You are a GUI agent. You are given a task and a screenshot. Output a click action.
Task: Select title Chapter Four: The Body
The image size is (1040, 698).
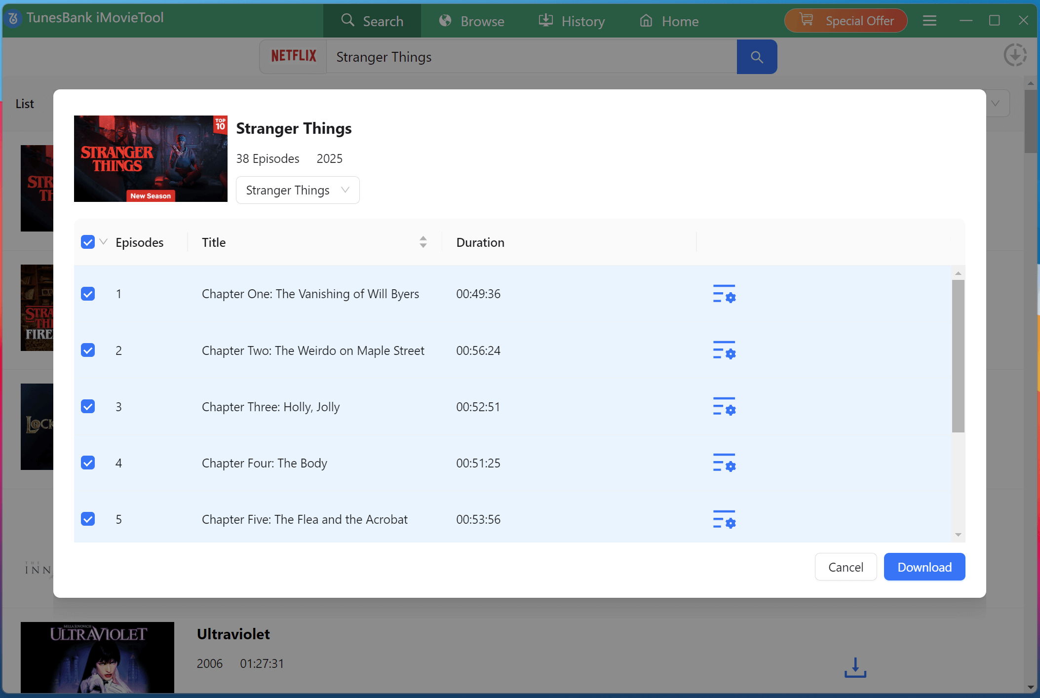tap(265, 463)
